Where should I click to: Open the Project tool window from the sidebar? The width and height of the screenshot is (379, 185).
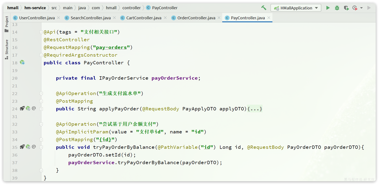pos(7,24)
